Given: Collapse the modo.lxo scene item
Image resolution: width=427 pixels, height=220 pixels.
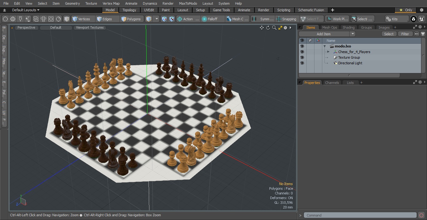Looking at the screenshot, I should [x=324, y=46].
